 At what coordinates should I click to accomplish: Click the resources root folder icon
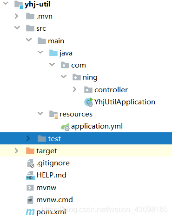[x=53, y=115]
